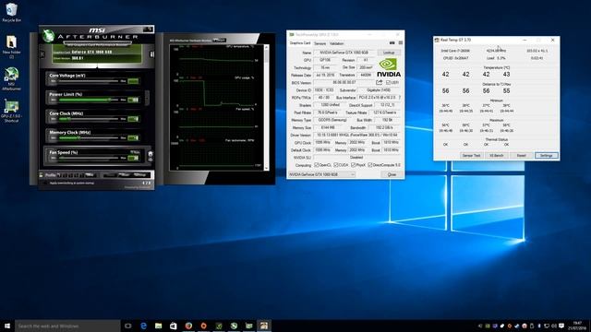This screenshot has width=591, height=332.
Task: Click the profile lock icon in Afterburner
Action: click(41, 175)
